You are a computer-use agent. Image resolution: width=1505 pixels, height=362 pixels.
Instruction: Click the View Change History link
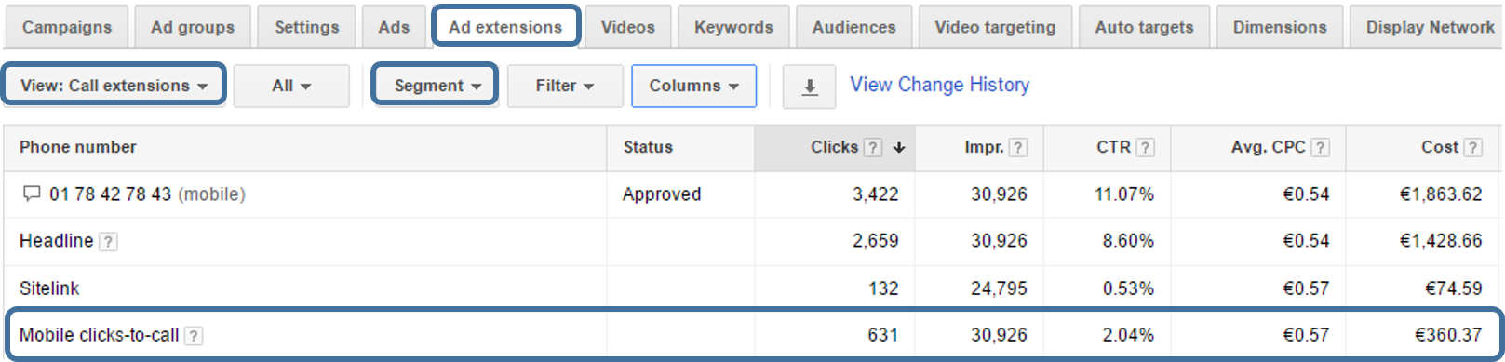tap(939, 85)
